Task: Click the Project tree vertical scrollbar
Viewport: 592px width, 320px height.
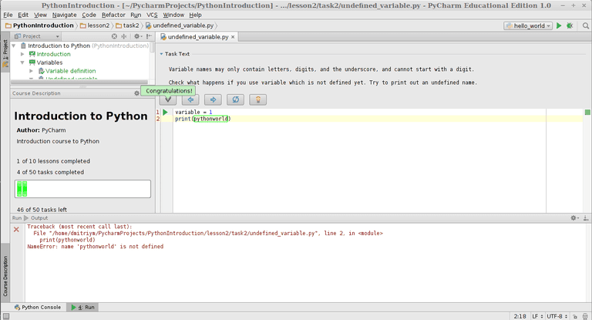Action: point(153,47)
